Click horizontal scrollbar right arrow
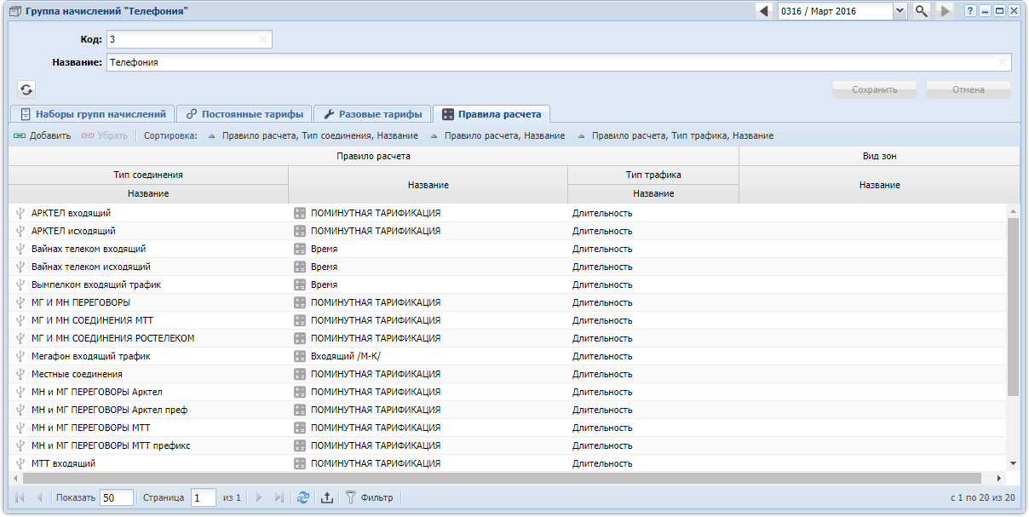1029x517 pixels. (999, 479)
